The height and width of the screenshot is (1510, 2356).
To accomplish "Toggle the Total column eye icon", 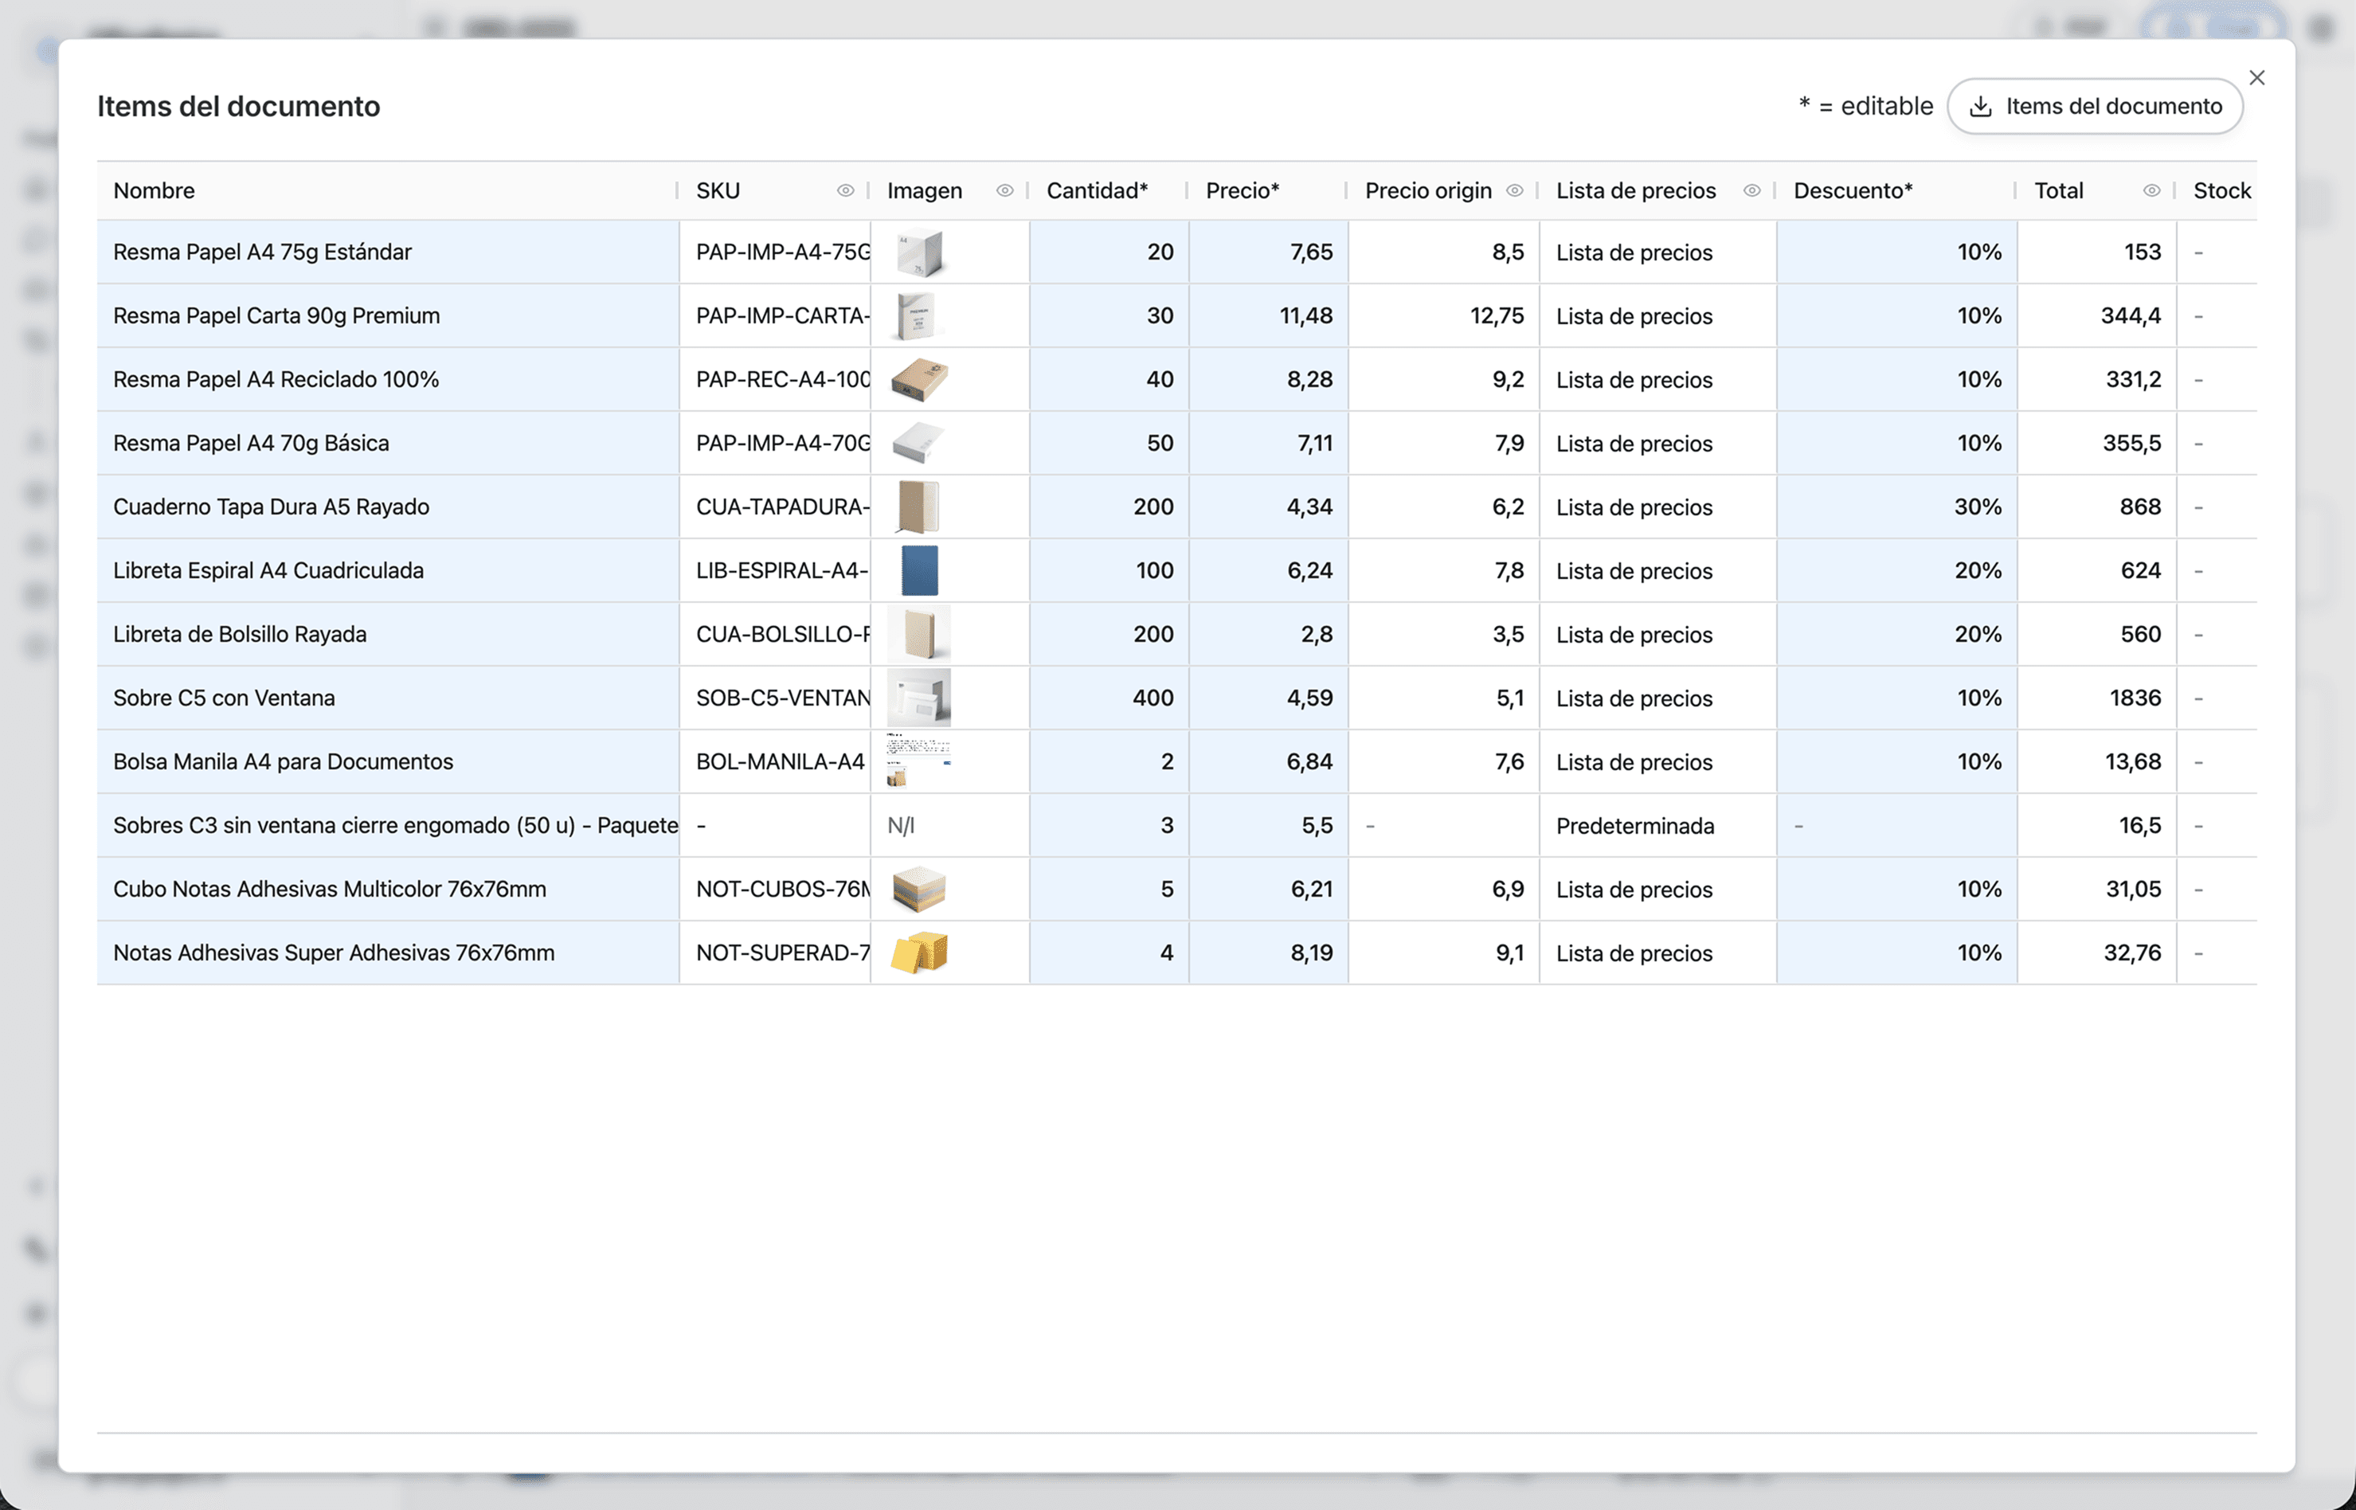I will (2153, 190).
